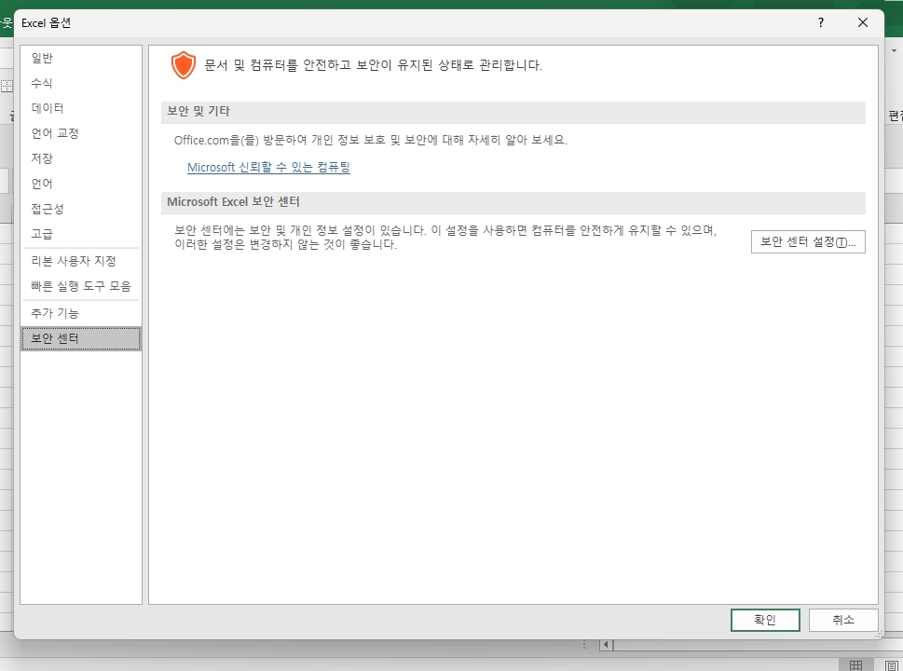Click the ribbon collapse arrow in Excel window
The height and width of the screenshot is (671, 903).
pyautogui.click(x=895, y=50)
